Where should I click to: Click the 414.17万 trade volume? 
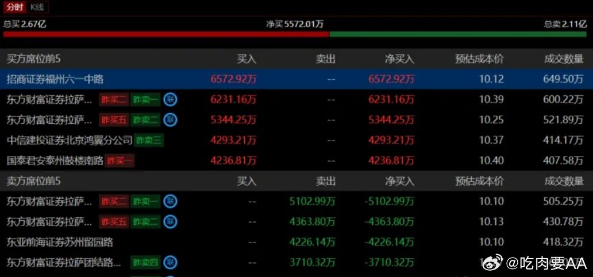tap(564, 141)
